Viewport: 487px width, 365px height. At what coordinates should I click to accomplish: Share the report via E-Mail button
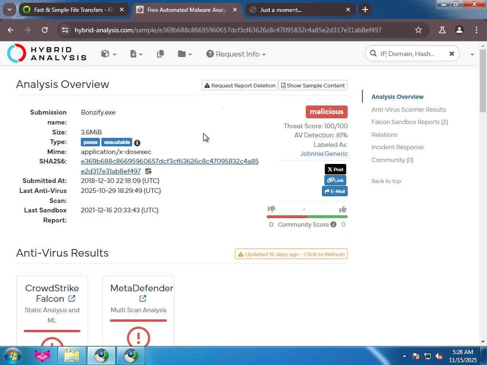click(x=334, y=191)
